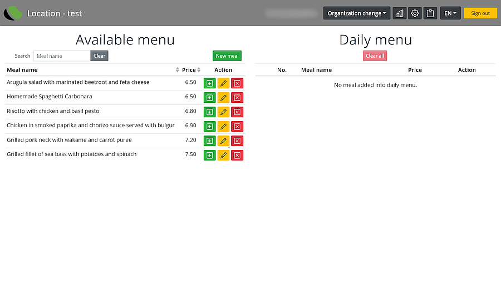Delete Grilled fillet of sea bass meal
Screen dimensions: 501x281
(x=237, y=155)
